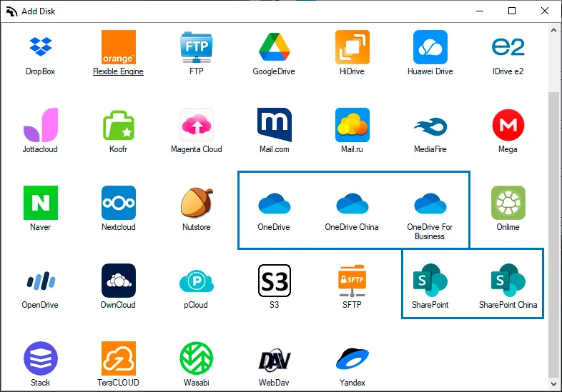Select the Wasabi storage icon

pos(197,358)
